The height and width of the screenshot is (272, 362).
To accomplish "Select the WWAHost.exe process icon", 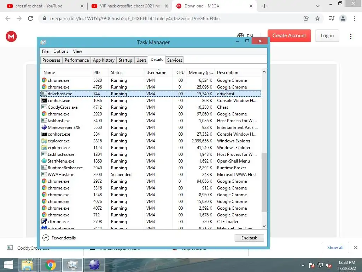I will (44, 174).
